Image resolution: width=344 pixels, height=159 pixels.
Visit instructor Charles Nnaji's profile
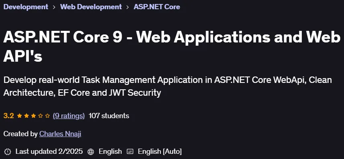(x=60, y=134)
